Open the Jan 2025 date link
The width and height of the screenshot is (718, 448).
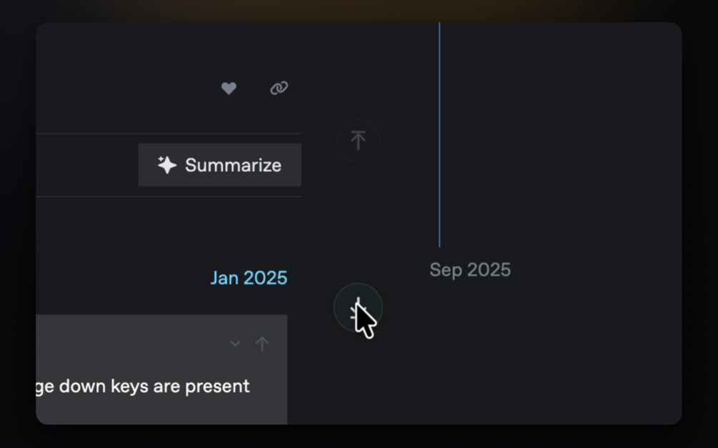pyautogui.click(x=249, y=278)
